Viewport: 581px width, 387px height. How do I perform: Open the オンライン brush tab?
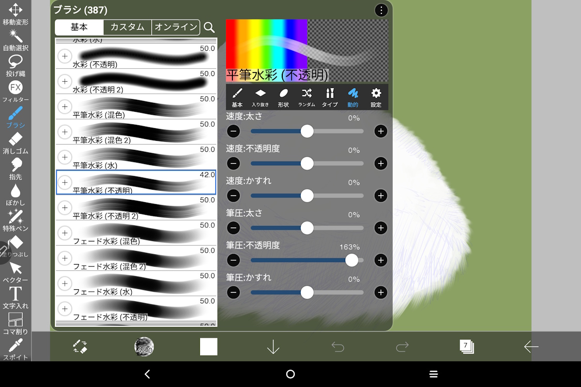[x=176, y=28]
